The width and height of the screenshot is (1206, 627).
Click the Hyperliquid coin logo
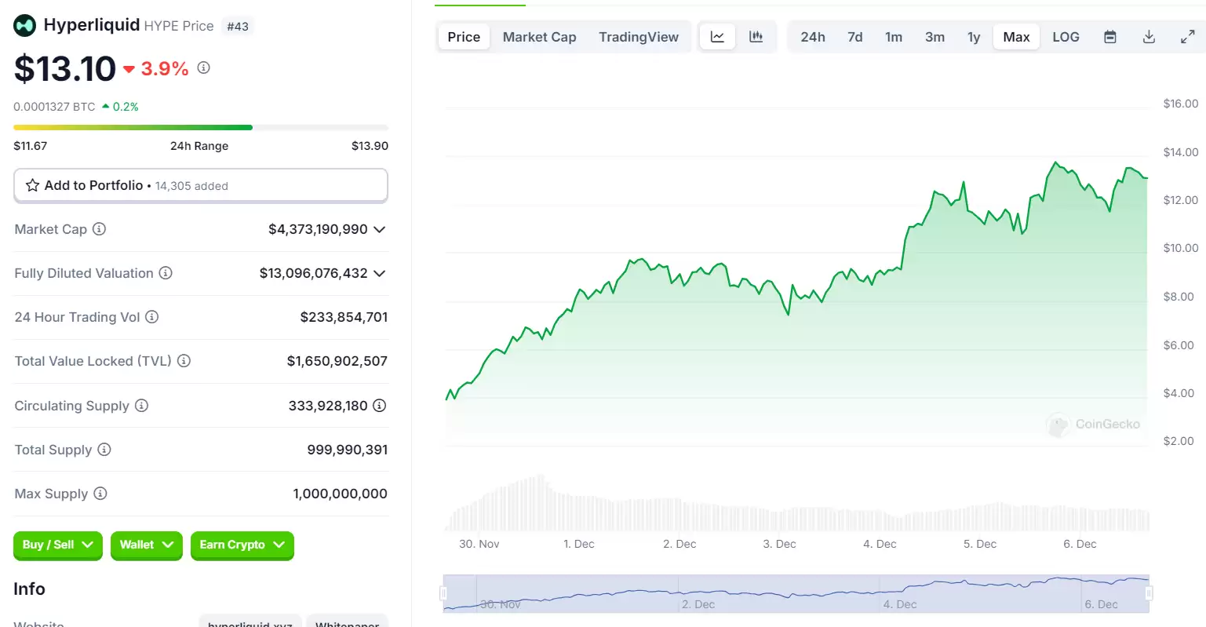(25, 26)
